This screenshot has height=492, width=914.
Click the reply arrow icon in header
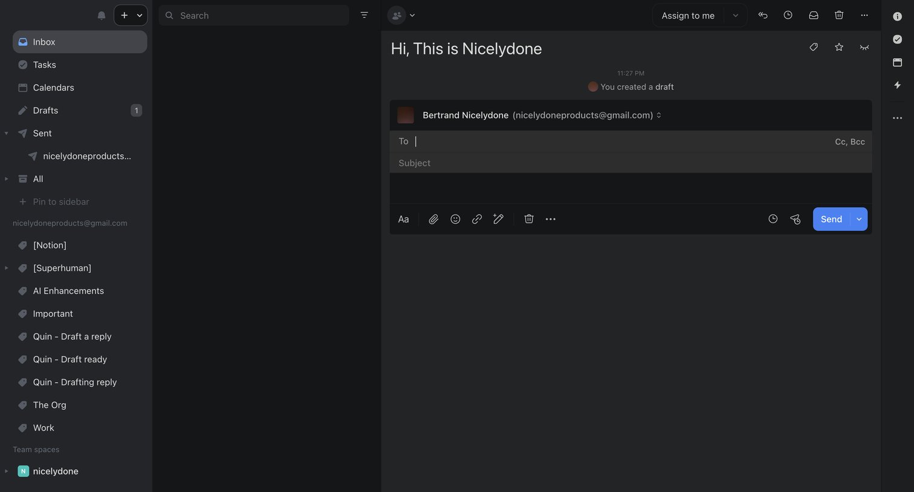763,15
